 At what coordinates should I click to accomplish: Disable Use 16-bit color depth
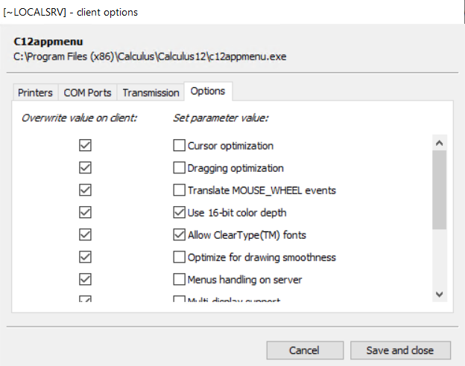(179, 213)
